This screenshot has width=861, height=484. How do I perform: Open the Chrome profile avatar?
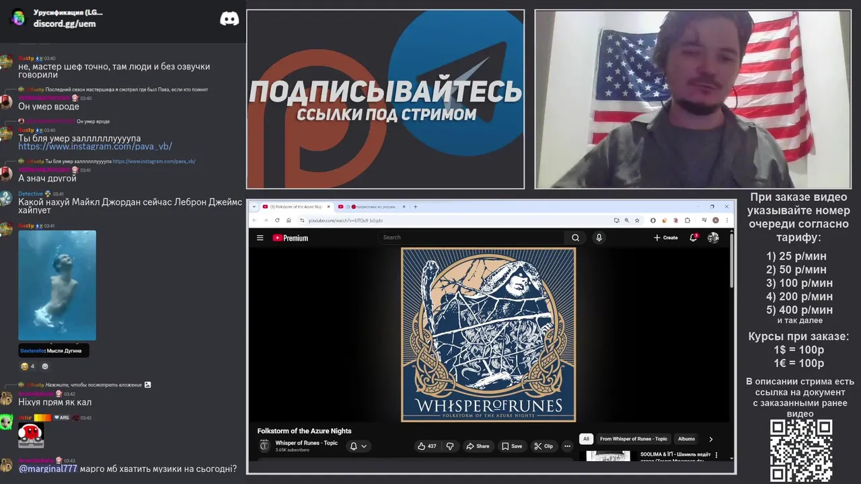[716, 220]
